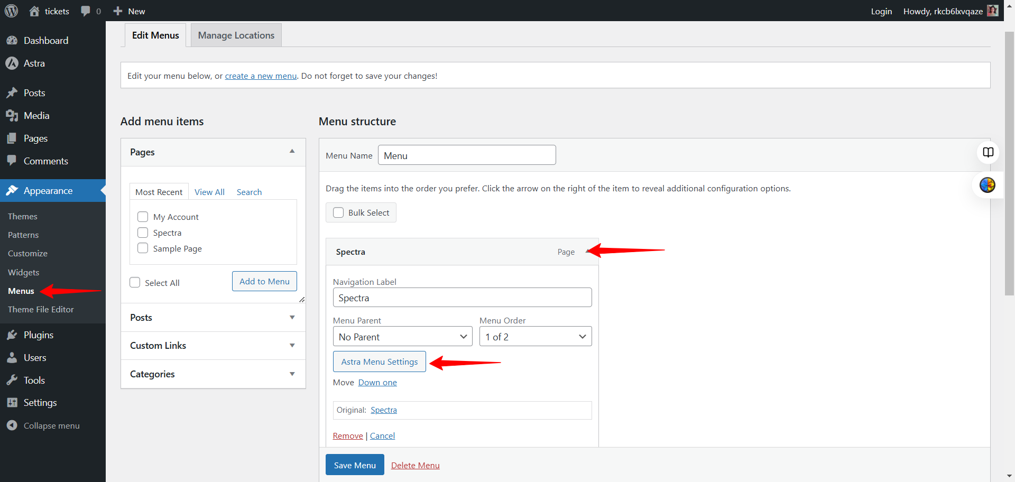This screenshot has width=1015, height=482.
Task: Switch to the Manage Locations tab
Action: (x=236, y=35)
